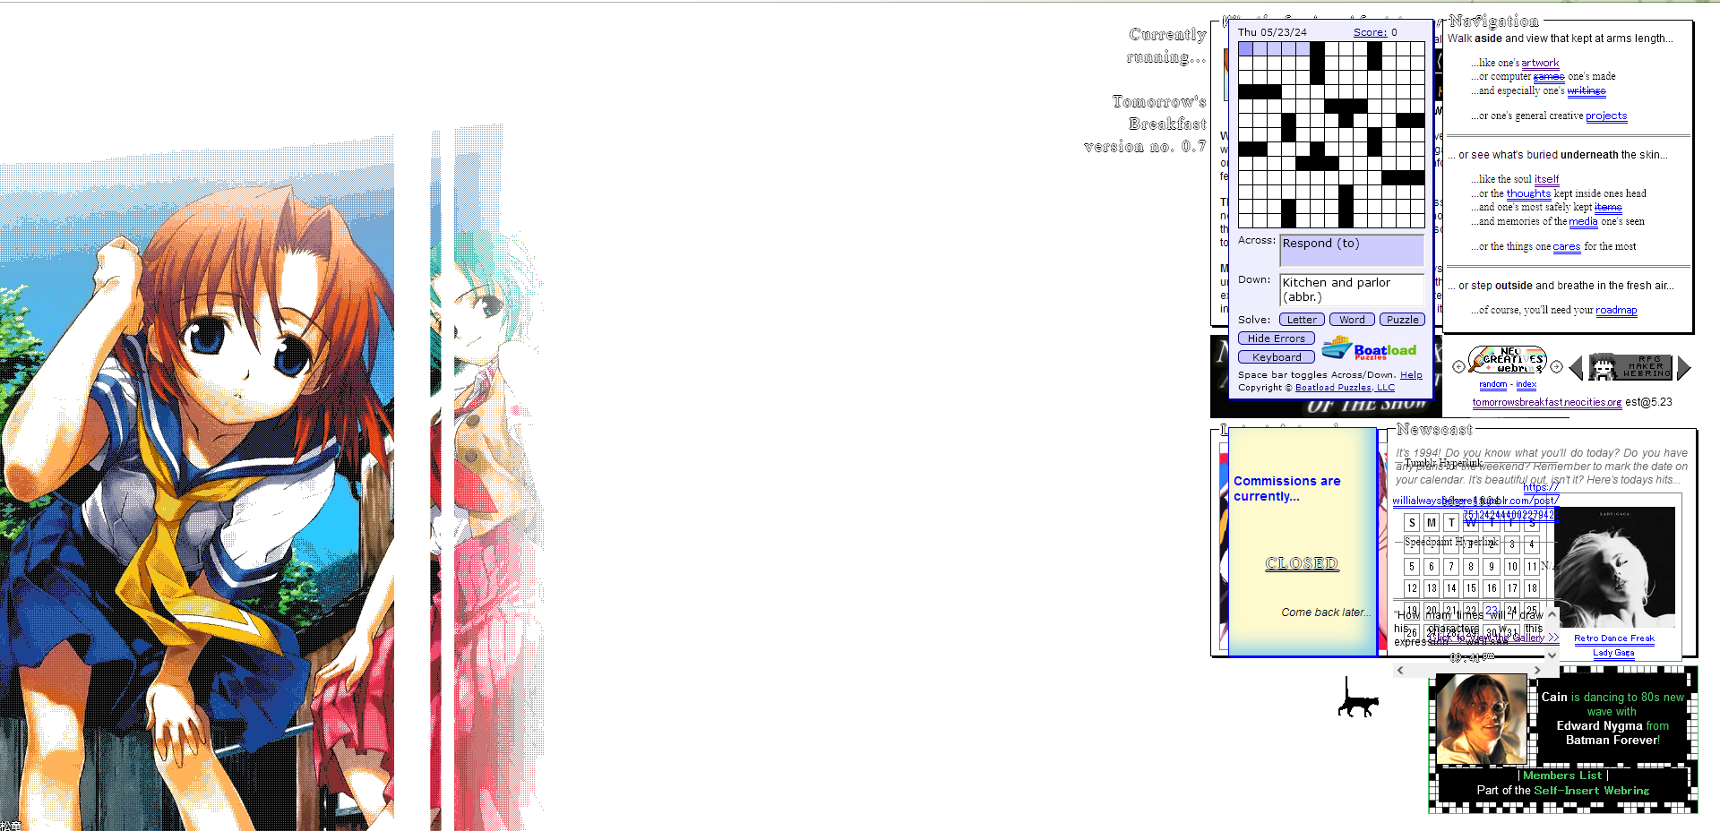Open the Self-Insert Webring Members List
Viewport: 1720px width, 831px height.
[x=1562, y=775]
